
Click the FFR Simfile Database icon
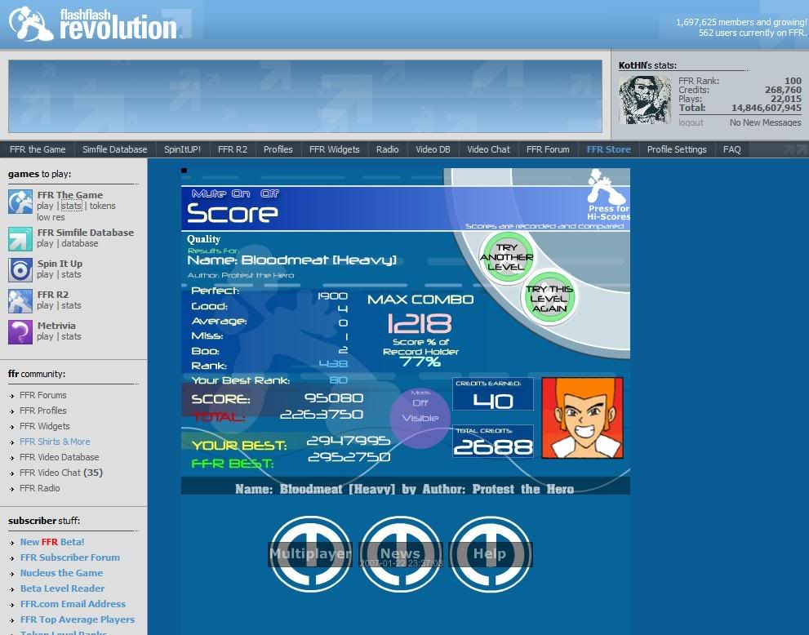click(20, 238)
